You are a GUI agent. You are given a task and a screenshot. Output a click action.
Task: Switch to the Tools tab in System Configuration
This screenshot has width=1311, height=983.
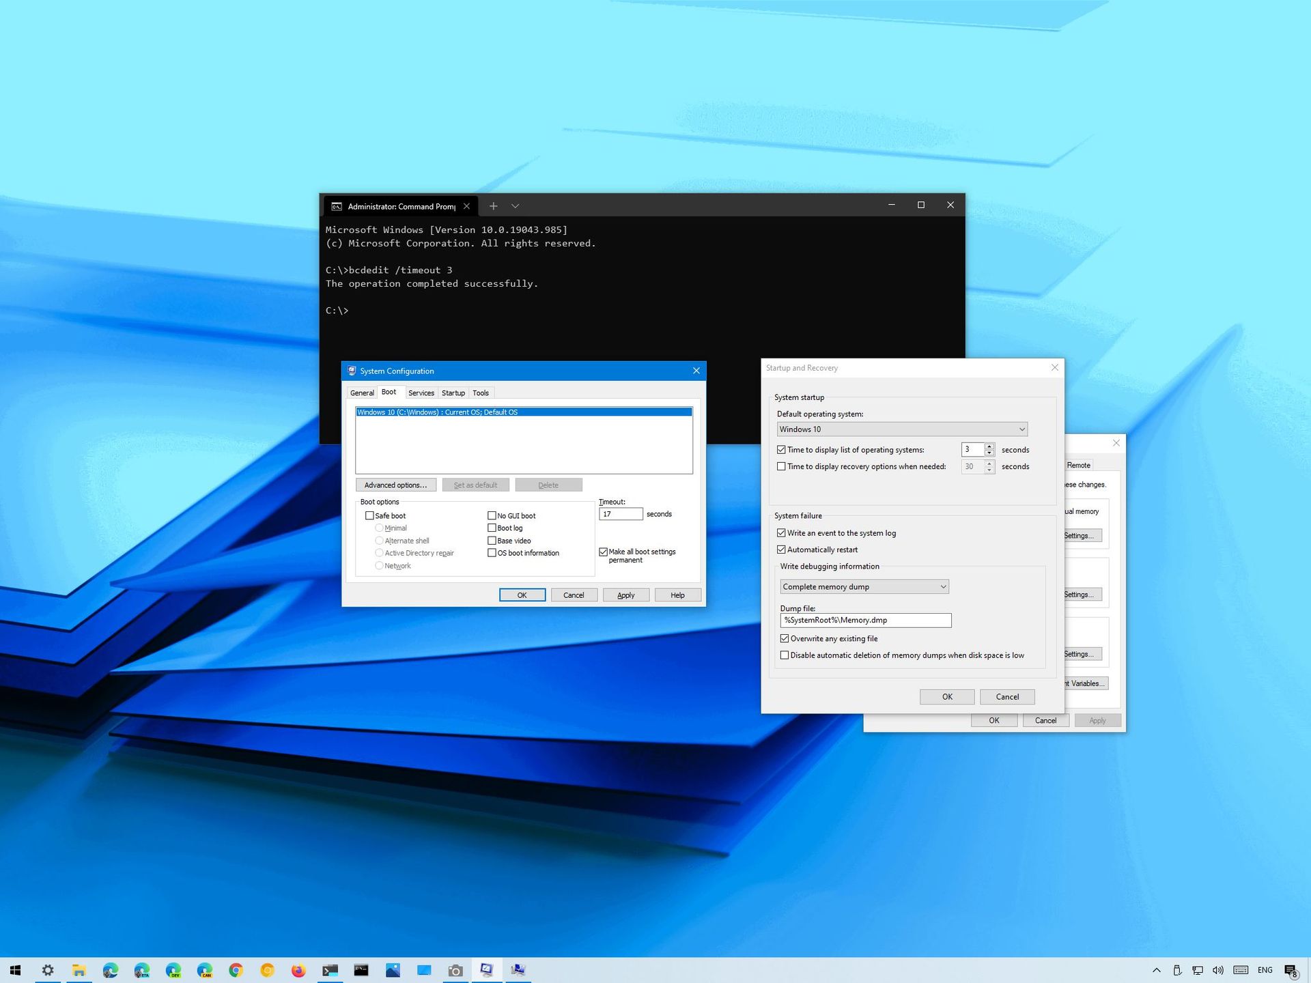[481, 393]
